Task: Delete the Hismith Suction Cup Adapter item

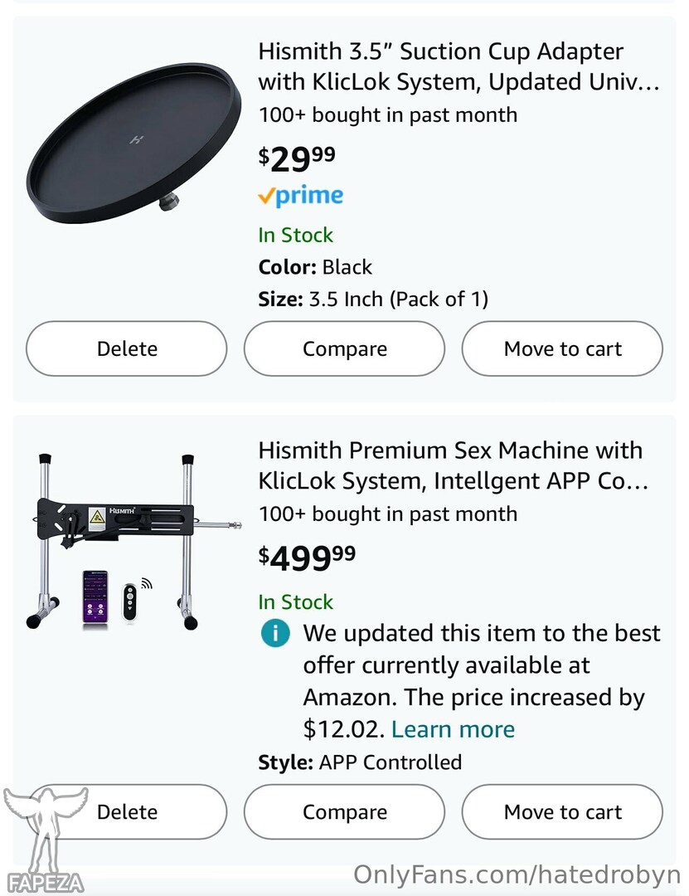Action: tap(126, 348)
